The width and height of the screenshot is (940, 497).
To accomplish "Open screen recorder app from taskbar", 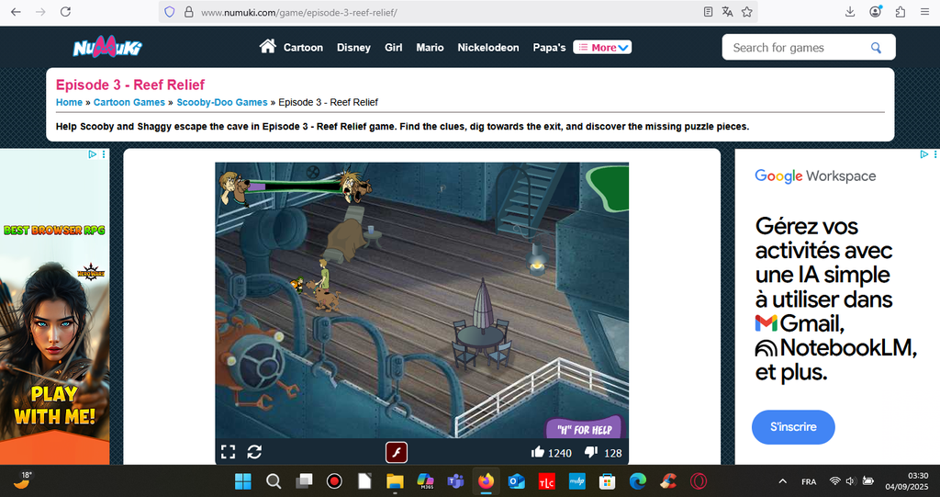I will (334, 481).
